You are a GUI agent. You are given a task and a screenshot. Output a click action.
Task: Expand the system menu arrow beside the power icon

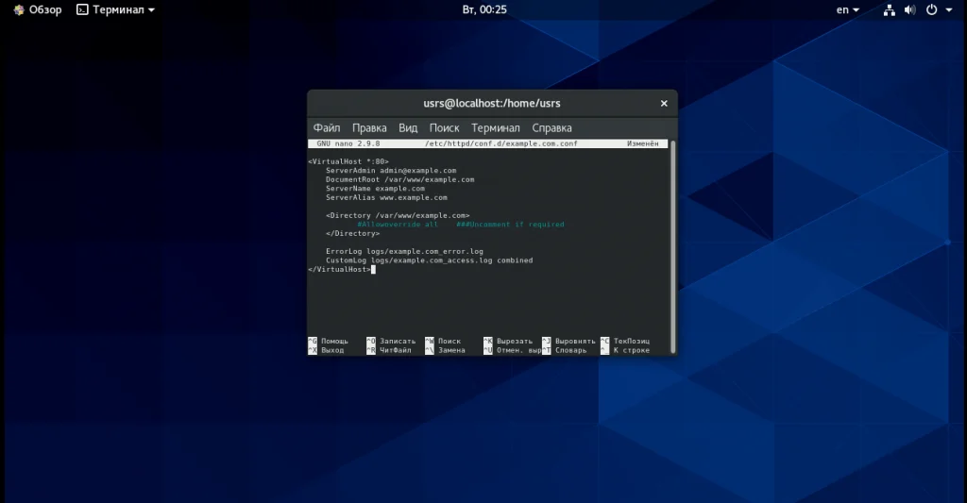(947, 10)
